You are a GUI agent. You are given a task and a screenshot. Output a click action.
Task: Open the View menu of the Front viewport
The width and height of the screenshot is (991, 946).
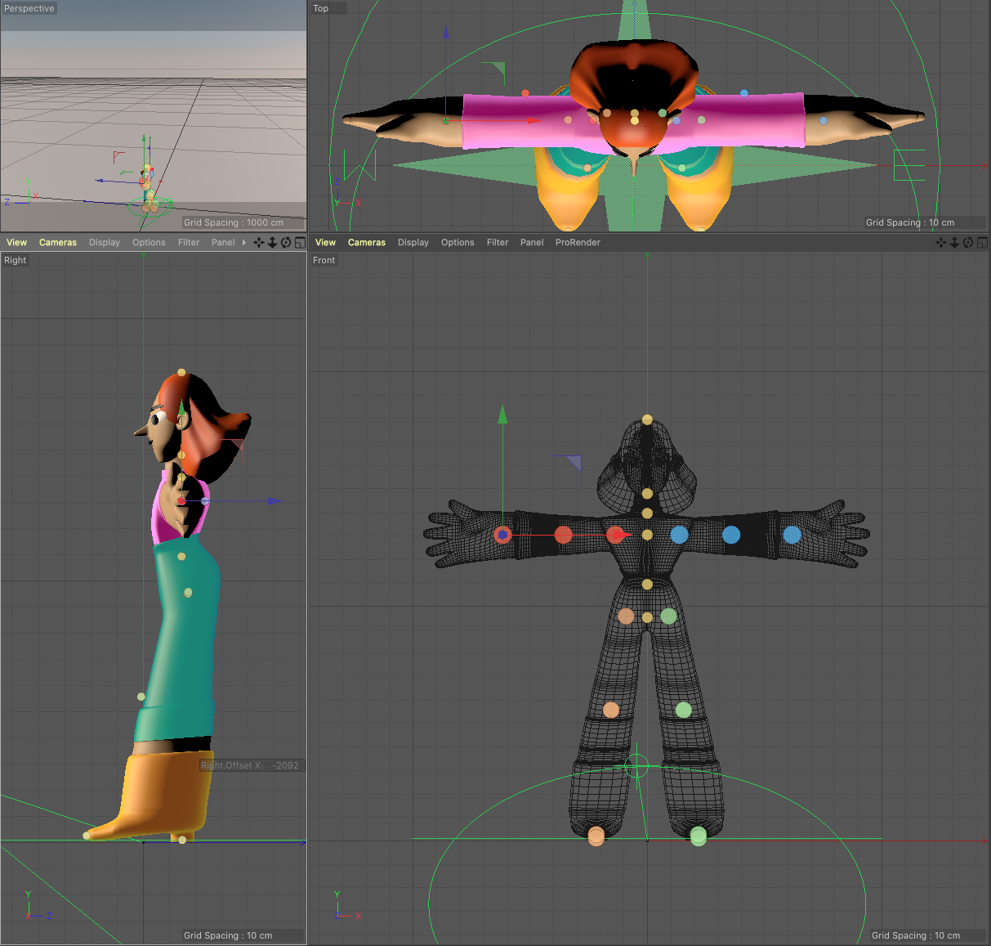(325, 242)
